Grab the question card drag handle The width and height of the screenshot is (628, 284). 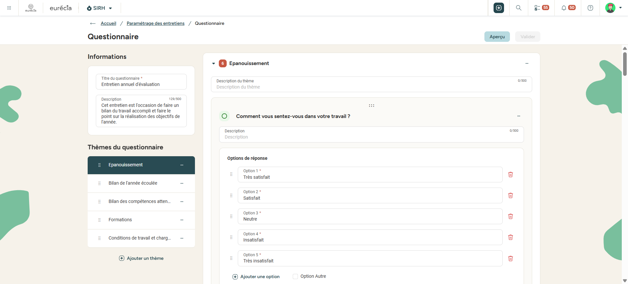(372, 106)
